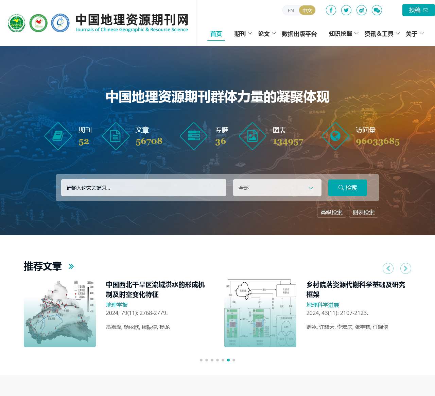This screenshot has width=435, height=396.
Task: Click authors 薛冰, 许耀天, 李宏庆, 张宇鑫, 任婉侠
Action: click(x=347, y=327)
